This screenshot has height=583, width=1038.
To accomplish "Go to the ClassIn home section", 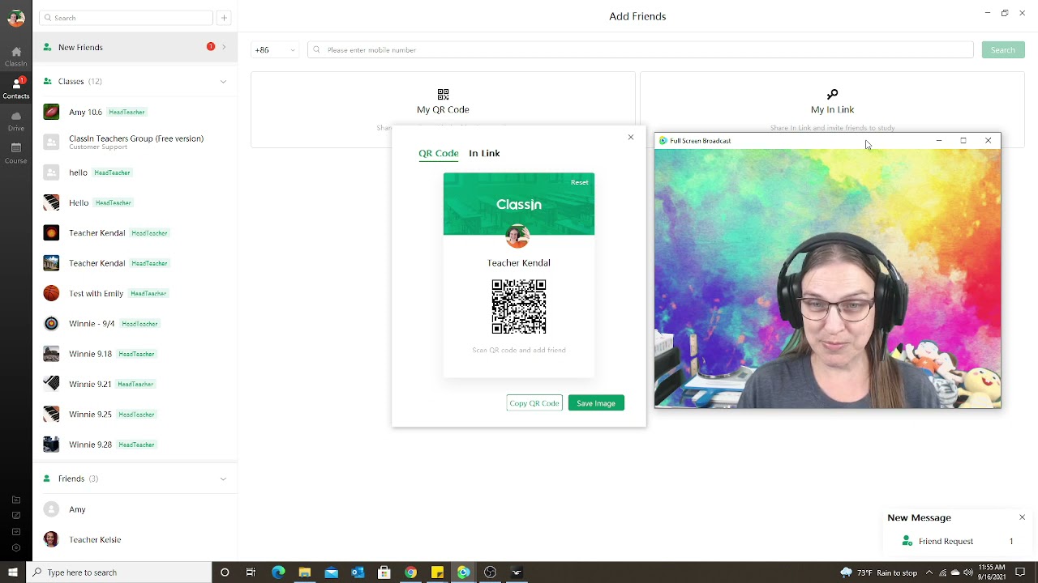I will click(15, 56).
